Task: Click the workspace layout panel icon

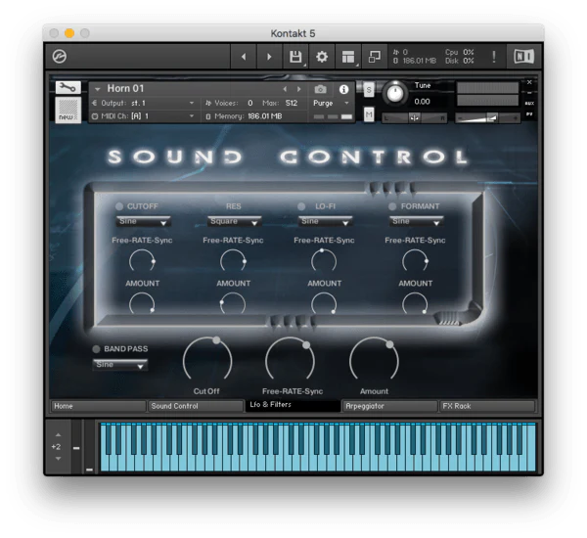Action: tap(347, 57)
